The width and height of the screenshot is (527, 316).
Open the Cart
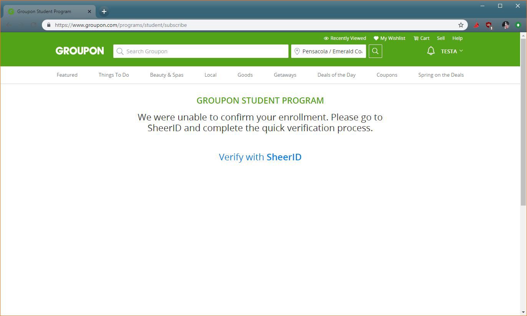pyautogui.click(x=421, y=38)
